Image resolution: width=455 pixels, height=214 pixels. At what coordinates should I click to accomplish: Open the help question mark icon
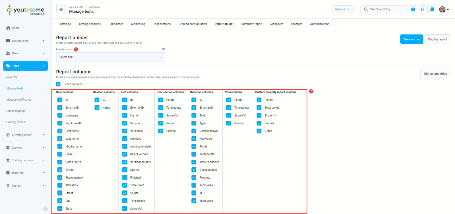point(413,9)
